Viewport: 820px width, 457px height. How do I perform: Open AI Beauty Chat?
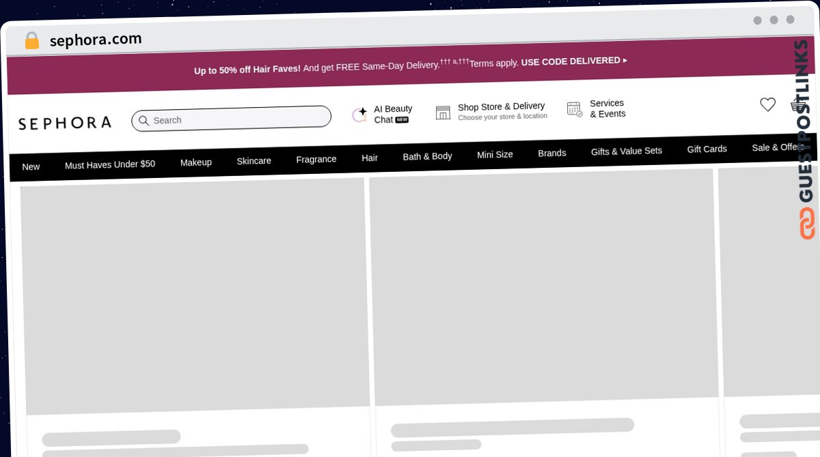393,114
